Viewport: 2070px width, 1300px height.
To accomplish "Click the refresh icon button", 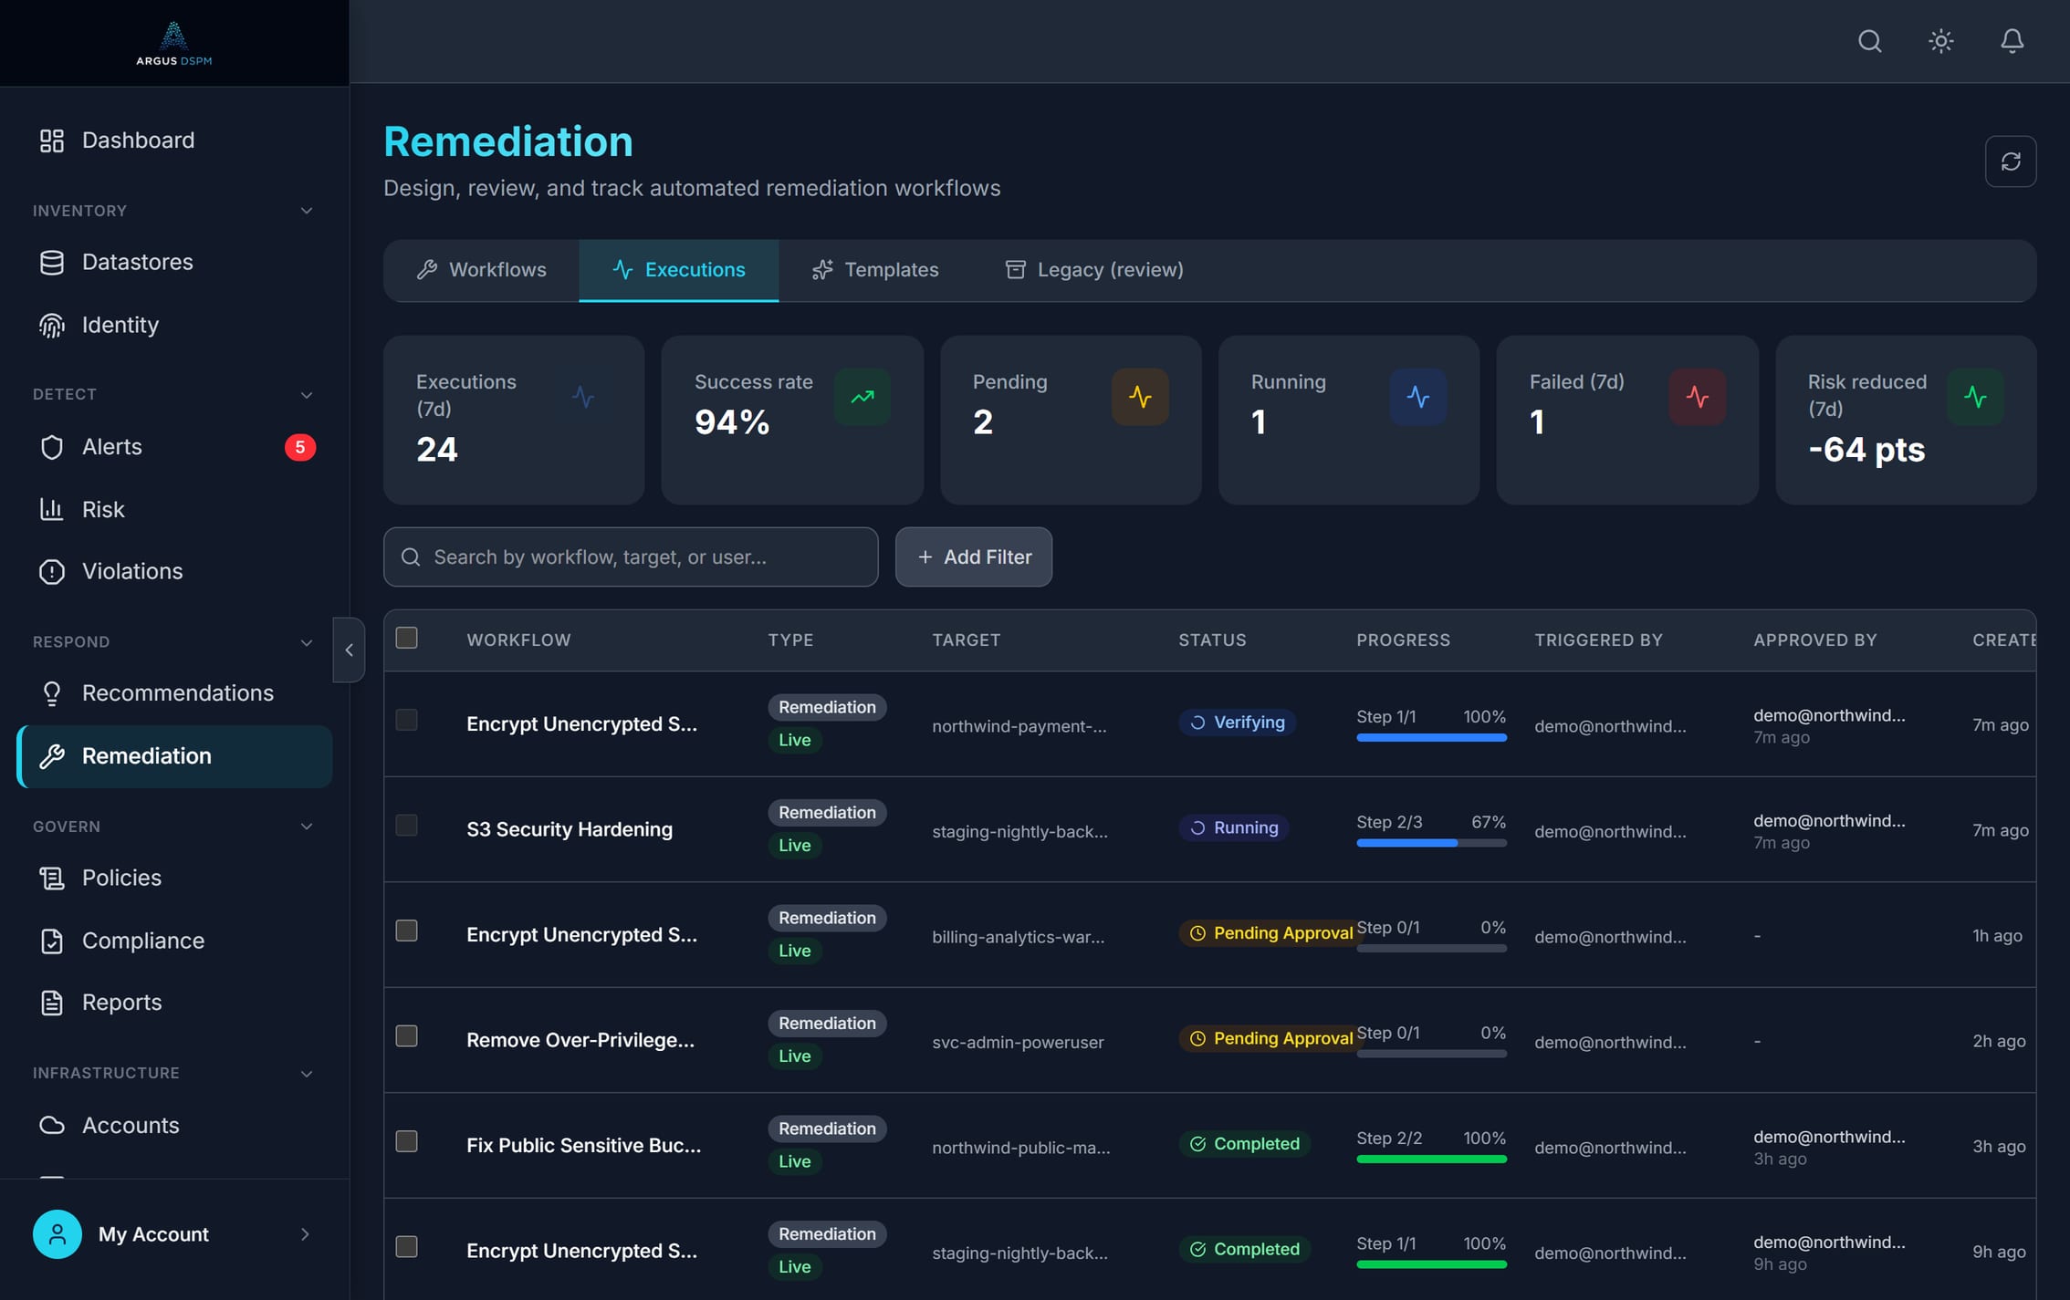I will click(x=2010, y=161).
